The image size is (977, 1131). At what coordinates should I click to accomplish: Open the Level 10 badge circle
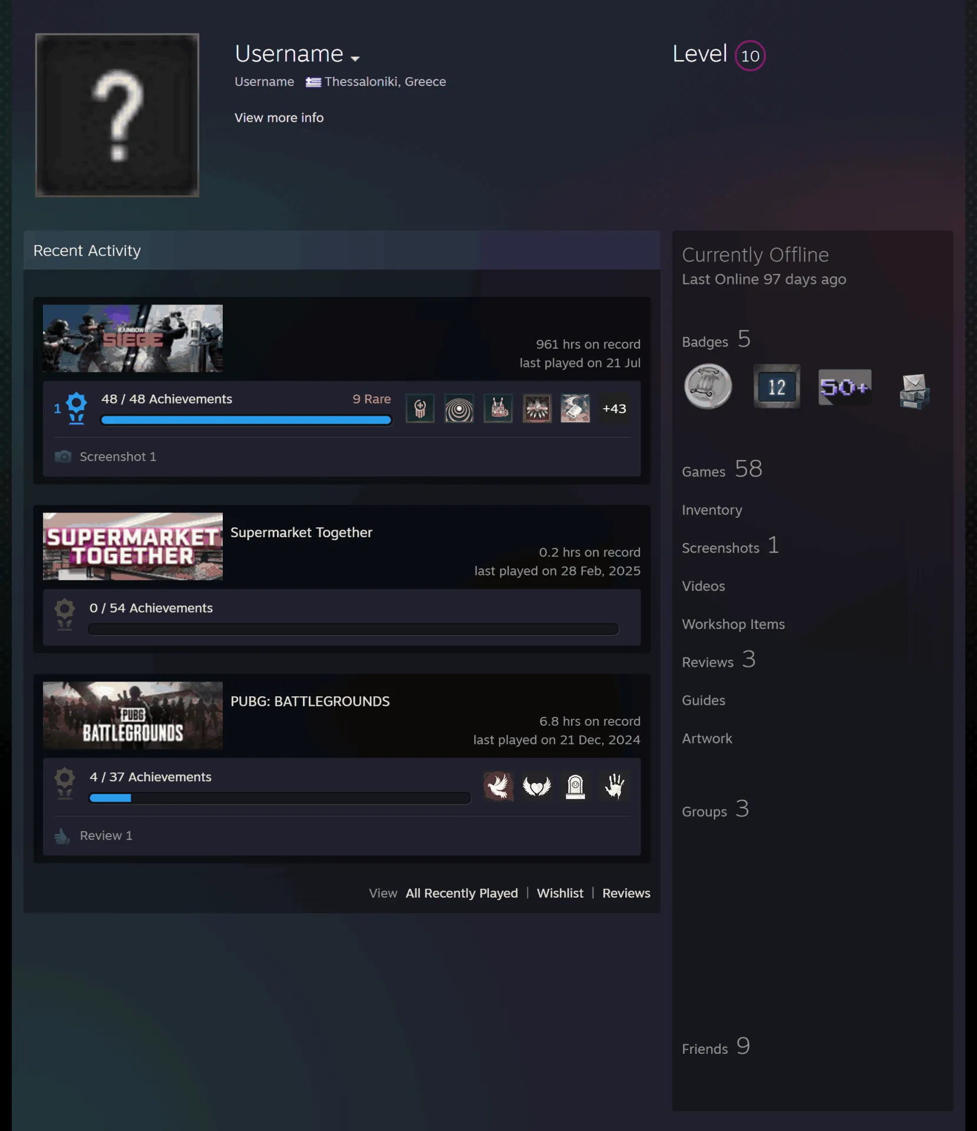pyautogui.click(x=750, y=56)
